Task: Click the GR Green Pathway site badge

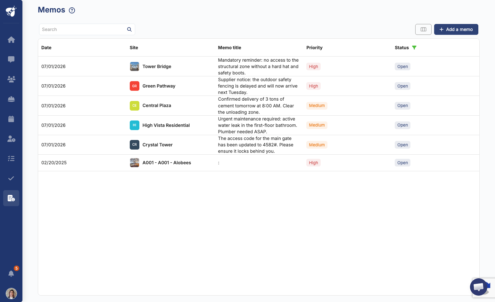Action: pos(135,86)
